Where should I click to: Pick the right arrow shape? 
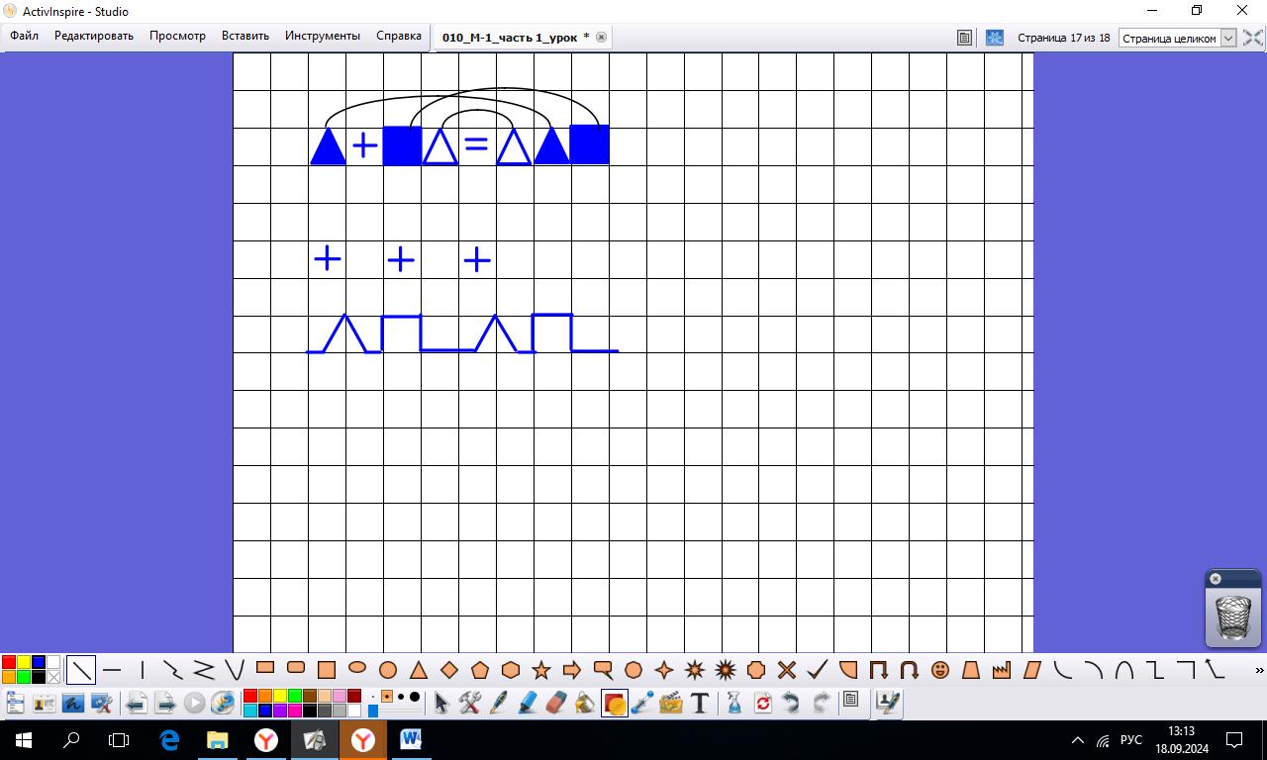pos(572,670)
